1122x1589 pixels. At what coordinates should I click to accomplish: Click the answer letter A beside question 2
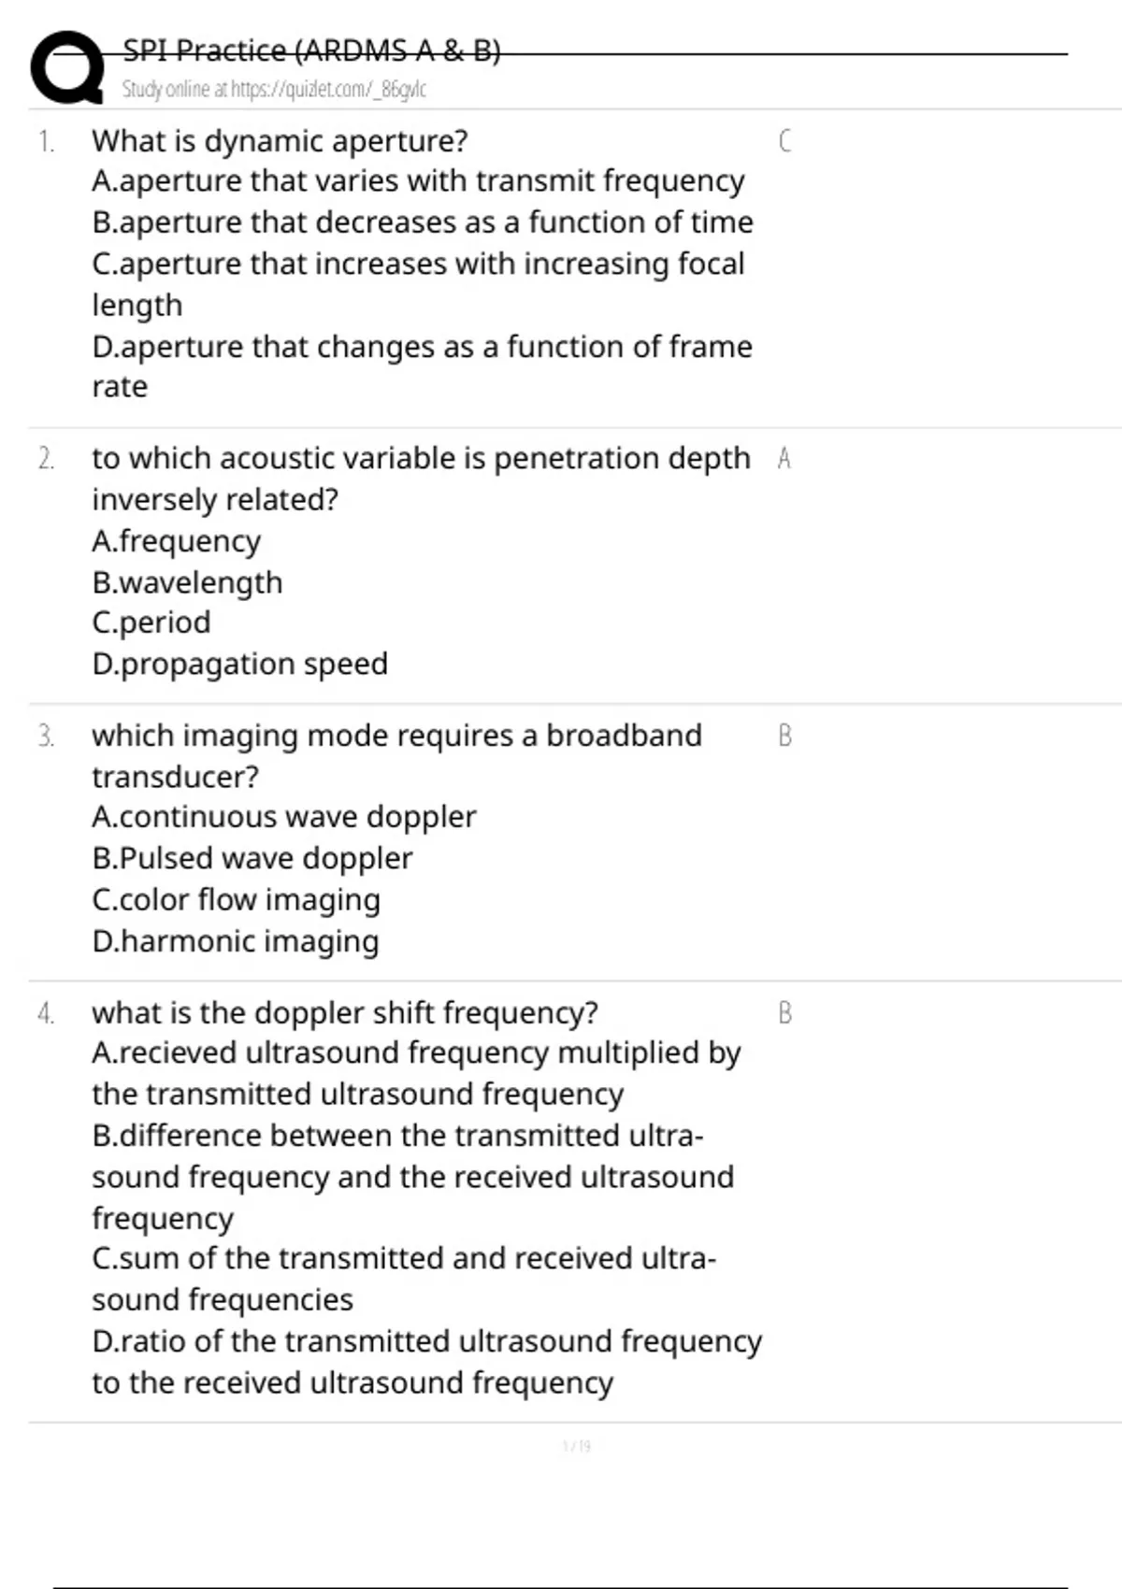(784, 458)
